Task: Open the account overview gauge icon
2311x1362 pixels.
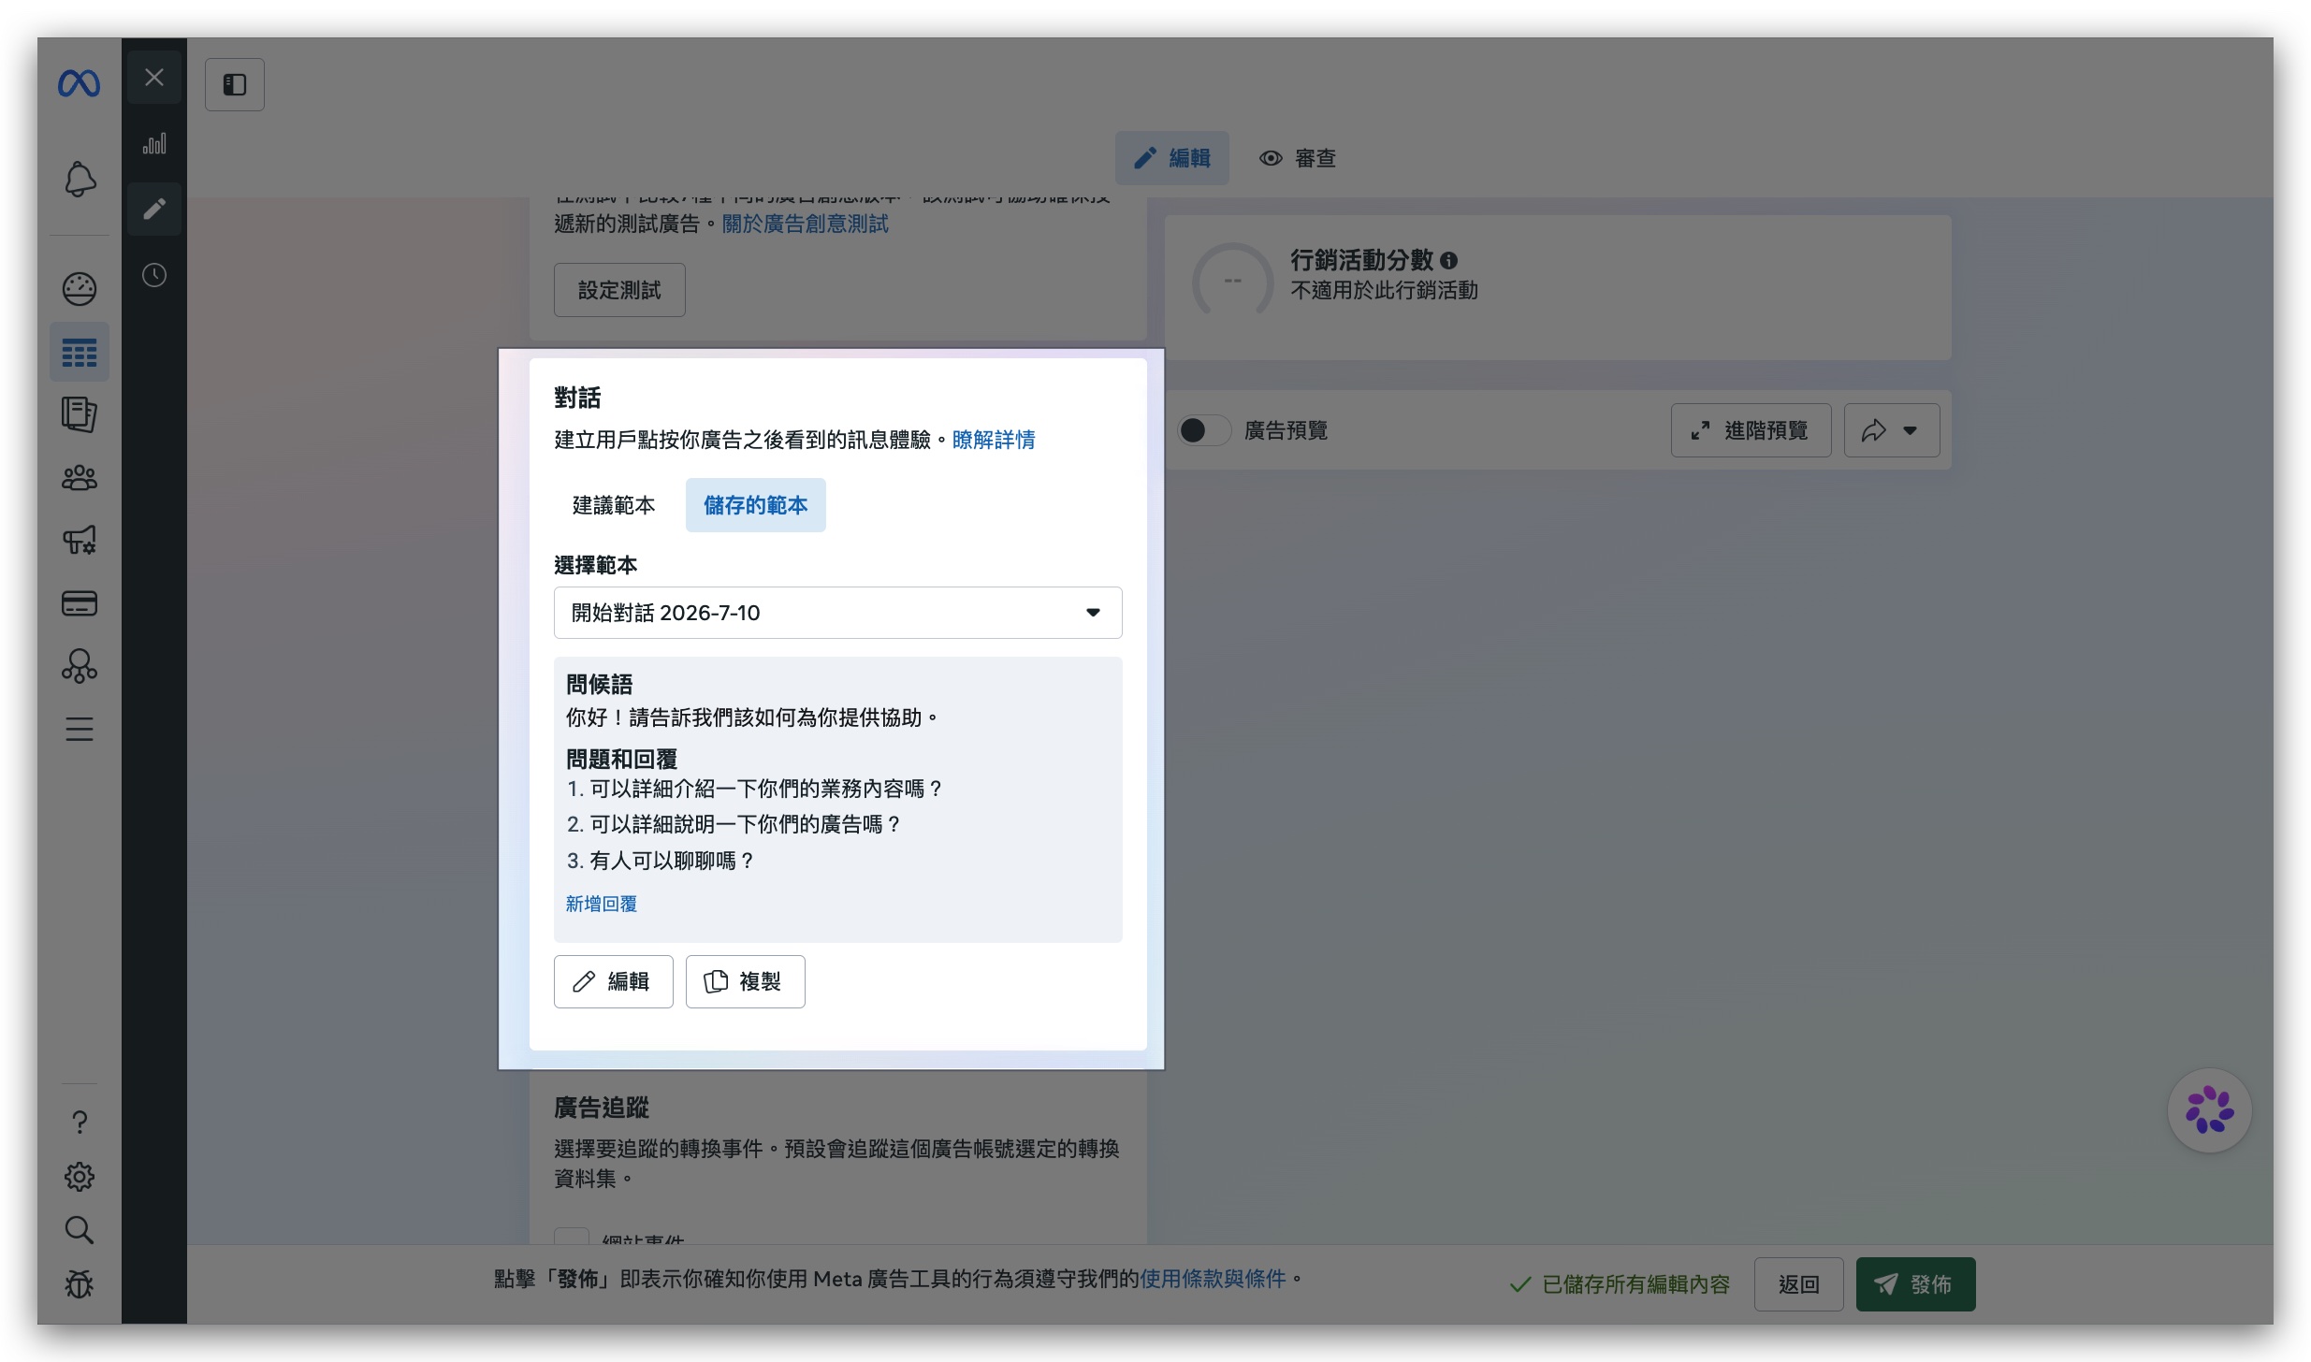Action: (80, 289)
